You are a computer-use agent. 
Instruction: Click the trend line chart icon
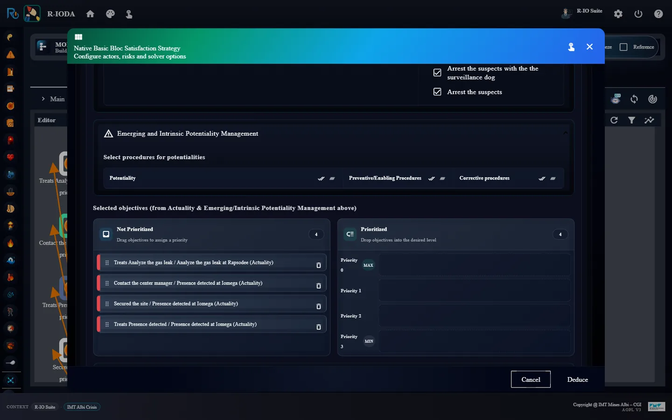(649, 120)
